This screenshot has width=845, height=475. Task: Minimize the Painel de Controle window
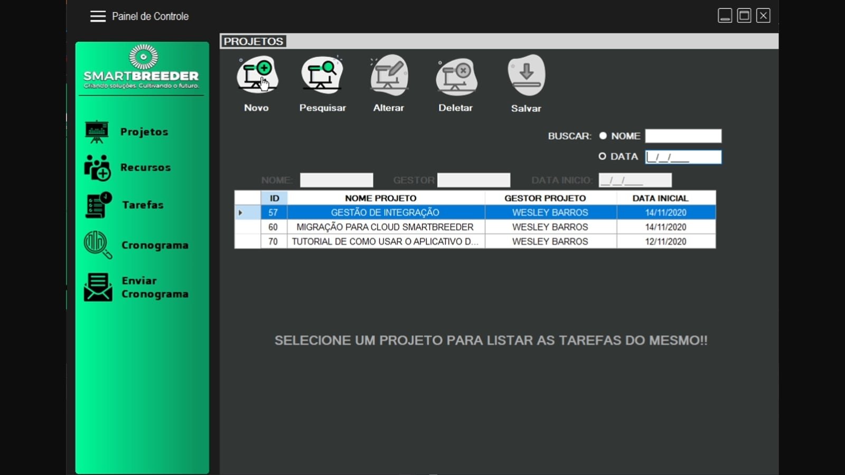725,16
